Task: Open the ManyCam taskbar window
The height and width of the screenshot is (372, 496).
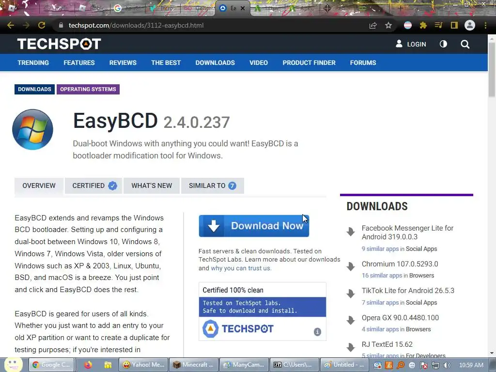Action: [244, 365]
